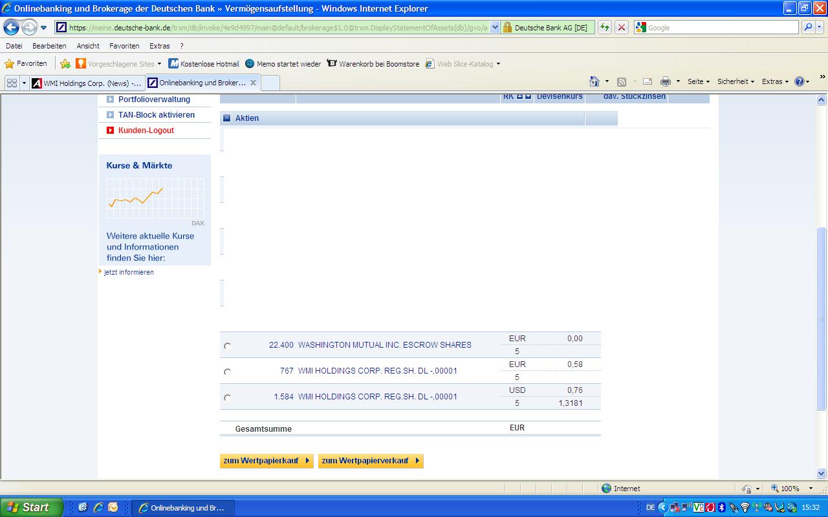
Task: Click the browser Back arrow button
Action: click(12, 27)
